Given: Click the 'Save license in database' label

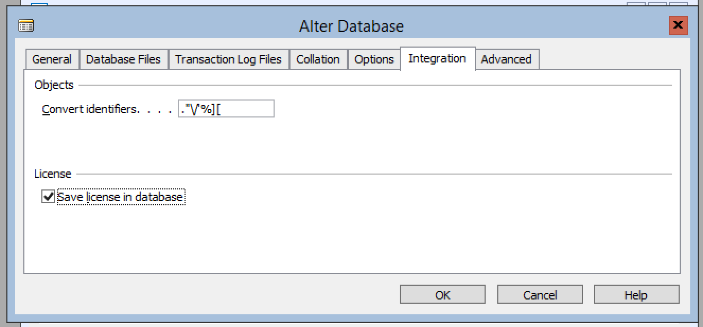Looking at the screenshot, I should point(120,197).
